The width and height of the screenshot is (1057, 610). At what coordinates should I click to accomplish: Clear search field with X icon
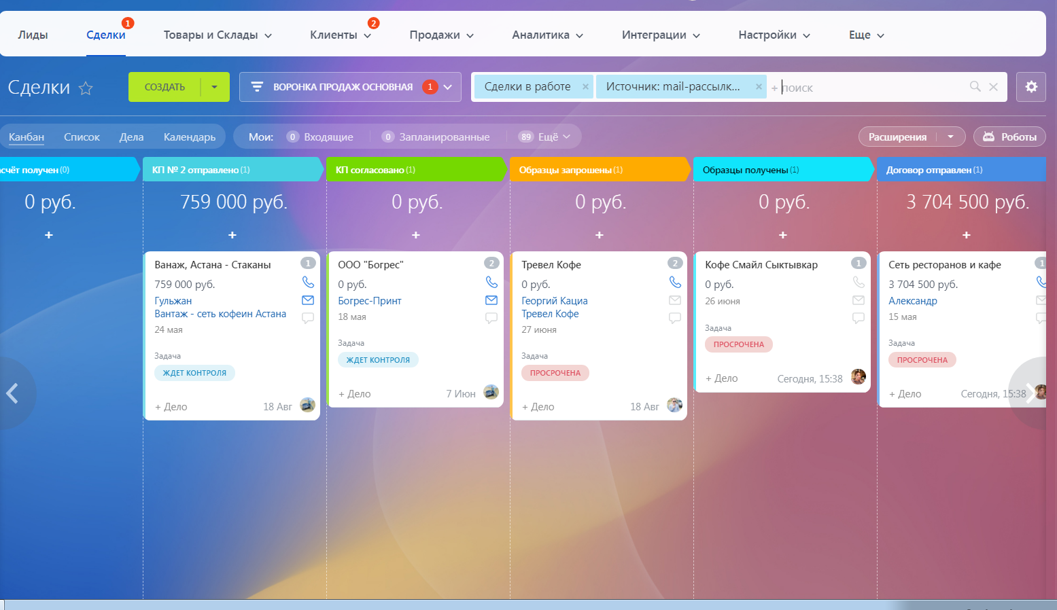(x=993, y=87)
